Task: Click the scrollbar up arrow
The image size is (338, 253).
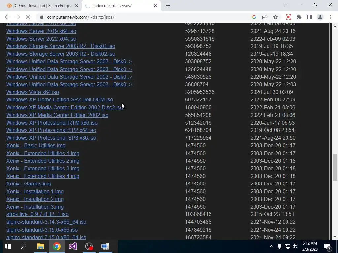Action: point(335,26)
